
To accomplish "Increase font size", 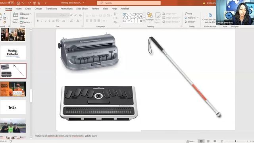I will point(71,15).
